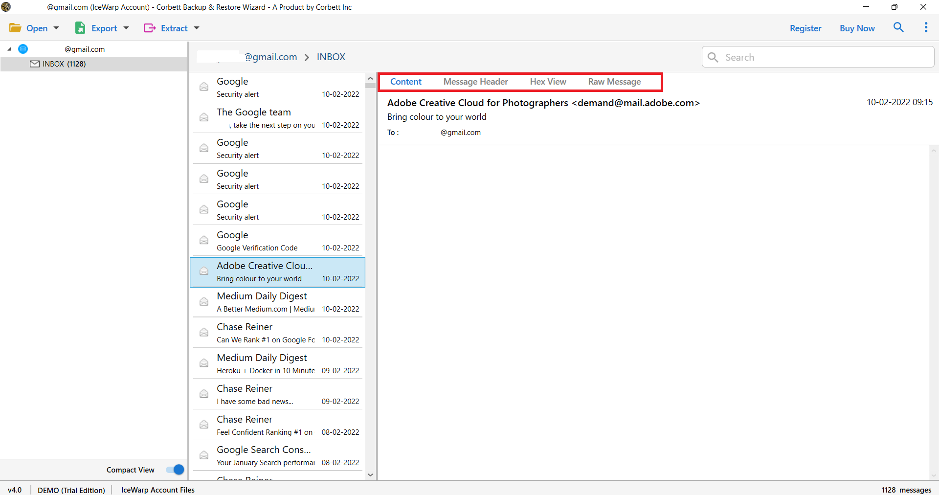Screen dimensions: 939x495
Task: Restore down the application window
Action: (894, 7)
